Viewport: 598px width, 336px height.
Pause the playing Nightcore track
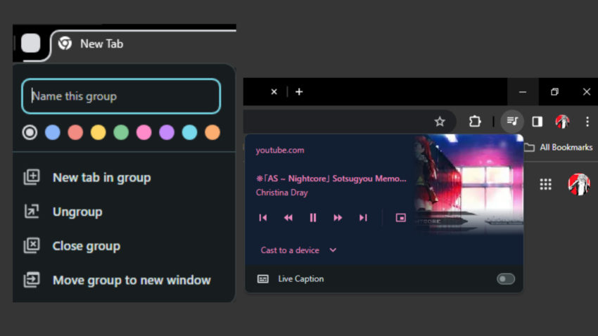[x=313, y=218]
